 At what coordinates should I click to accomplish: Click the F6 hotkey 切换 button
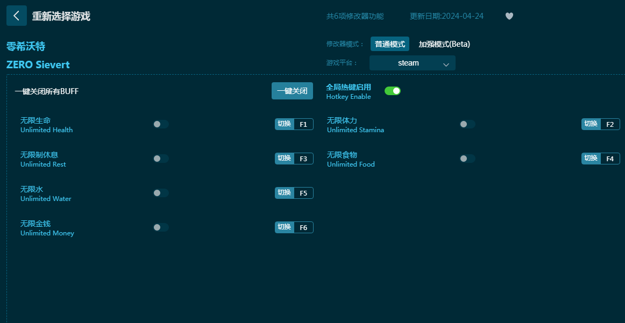pos(284,227)
